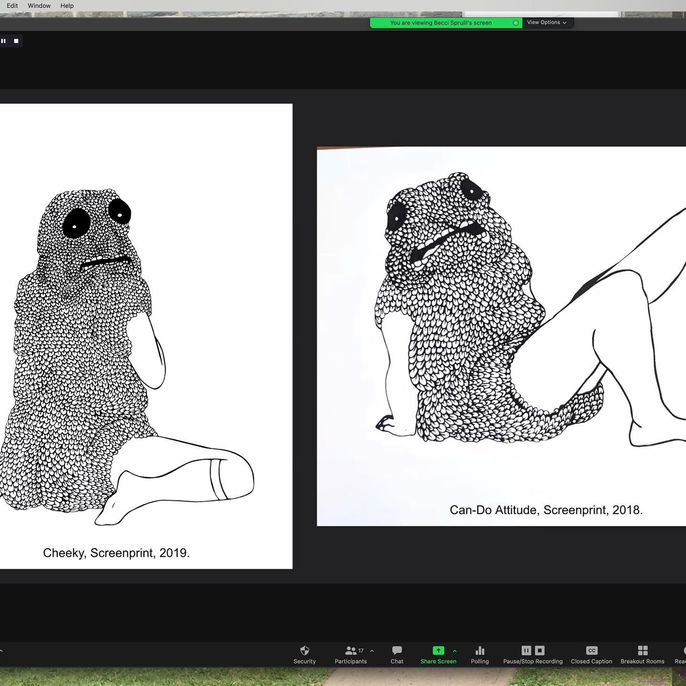686x686 pixels.
Task: Expand the arrow beside Participants
Action: click(x=372, y=650)
